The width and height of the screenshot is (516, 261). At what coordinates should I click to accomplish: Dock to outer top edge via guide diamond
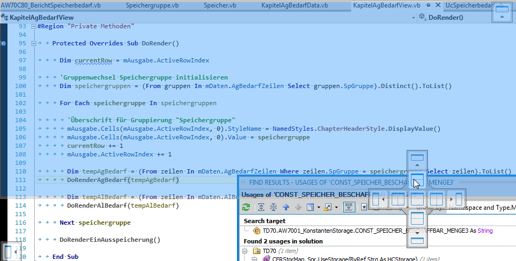click(417, 160)
